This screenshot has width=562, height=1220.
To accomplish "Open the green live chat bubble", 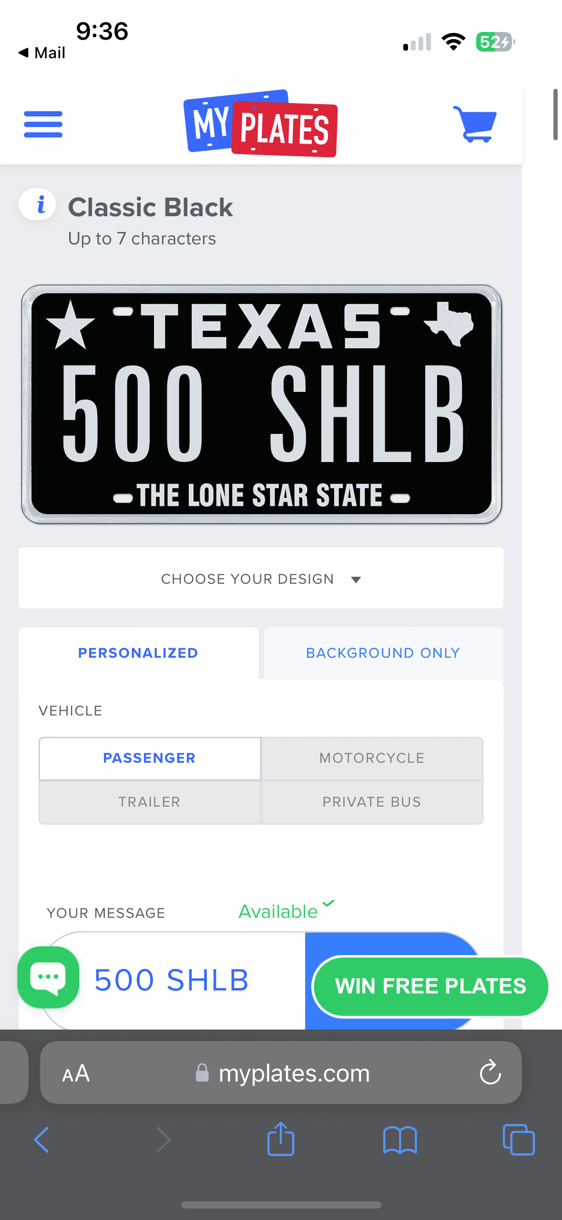I will [x=48, y=977].
